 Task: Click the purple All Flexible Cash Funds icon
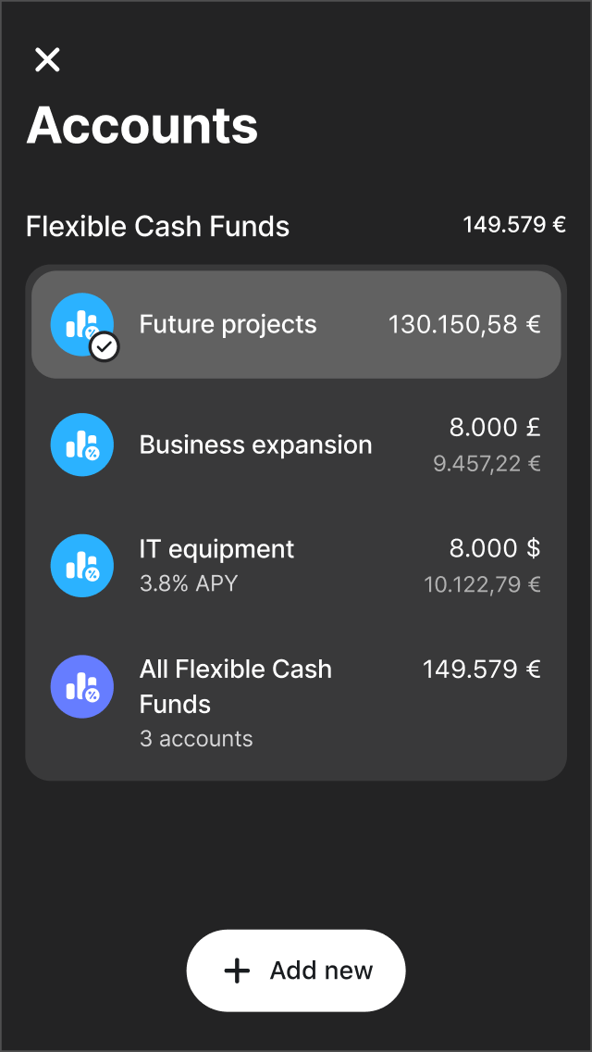[x=81, y=686]
